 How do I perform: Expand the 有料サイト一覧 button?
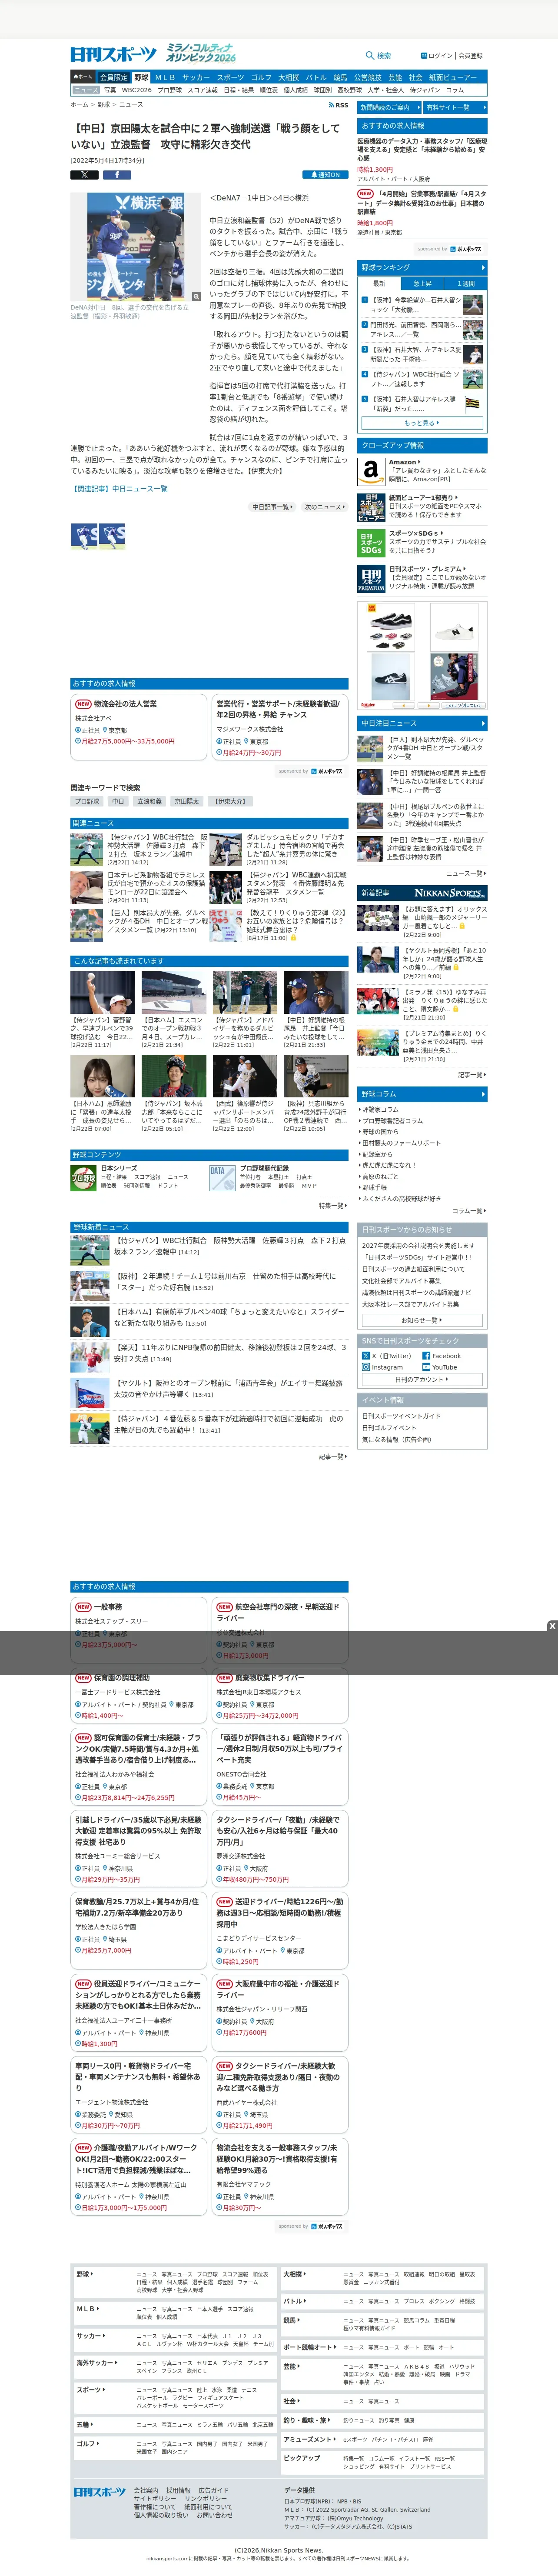point(455,107)
